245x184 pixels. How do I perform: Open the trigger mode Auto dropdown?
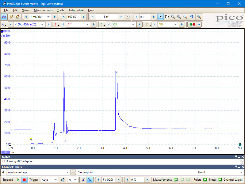pos(55,180)
